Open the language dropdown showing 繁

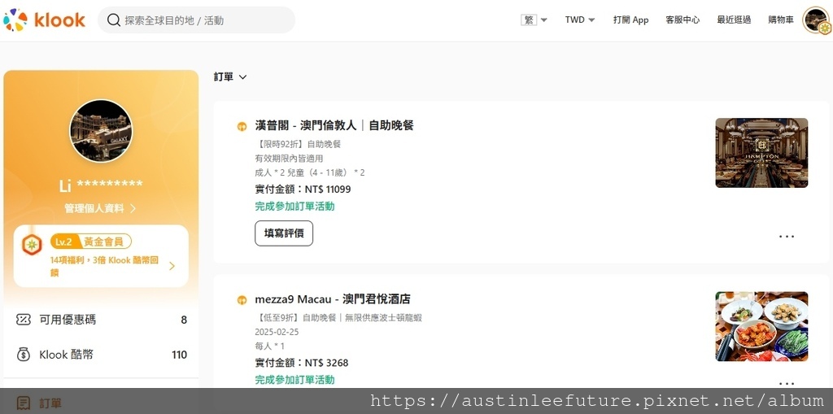coord(534,20)
